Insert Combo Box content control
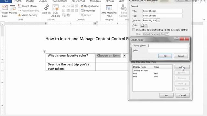Image resolution: width=207 pixels, height=116 pixels. pyautogui.click(x=68, y=11)
